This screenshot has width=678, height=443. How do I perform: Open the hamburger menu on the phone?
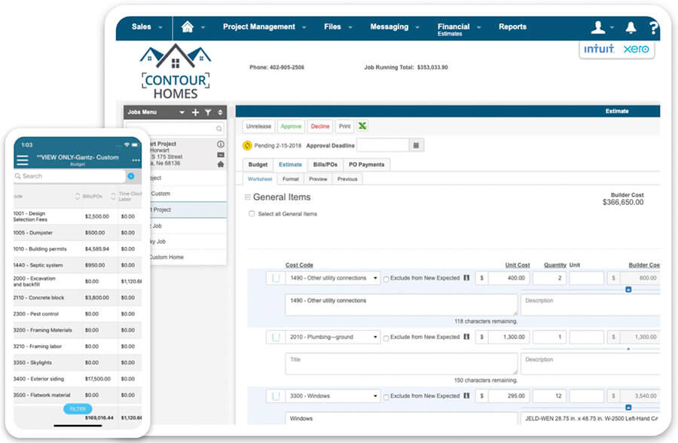tap(23, 160)
